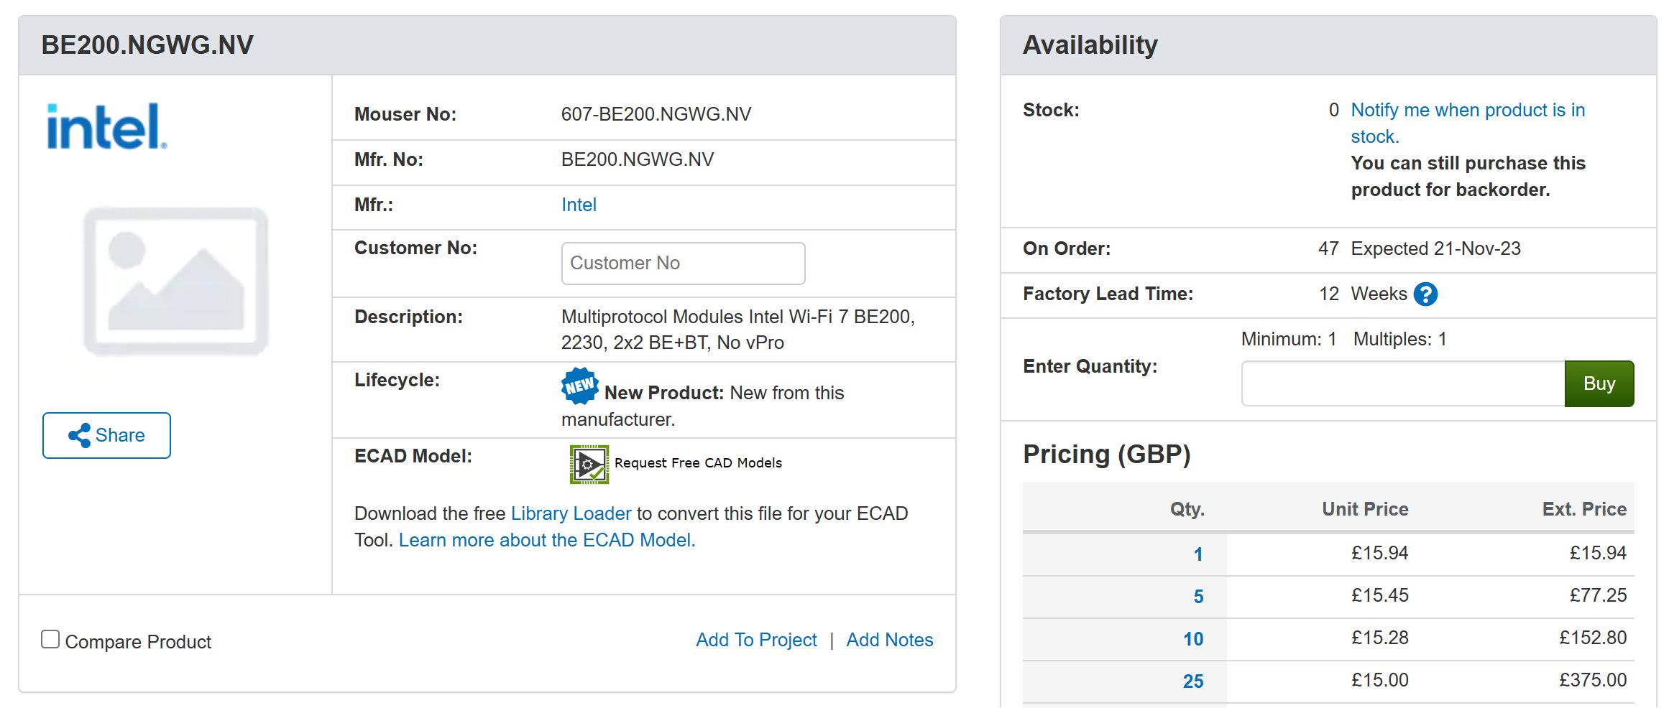1669x708 pixels.
Task: Select quantity 10 price break
Action: (1192, 639)
